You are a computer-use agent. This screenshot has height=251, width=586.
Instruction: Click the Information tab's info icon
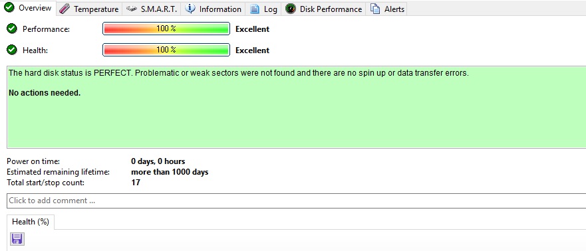190,9
